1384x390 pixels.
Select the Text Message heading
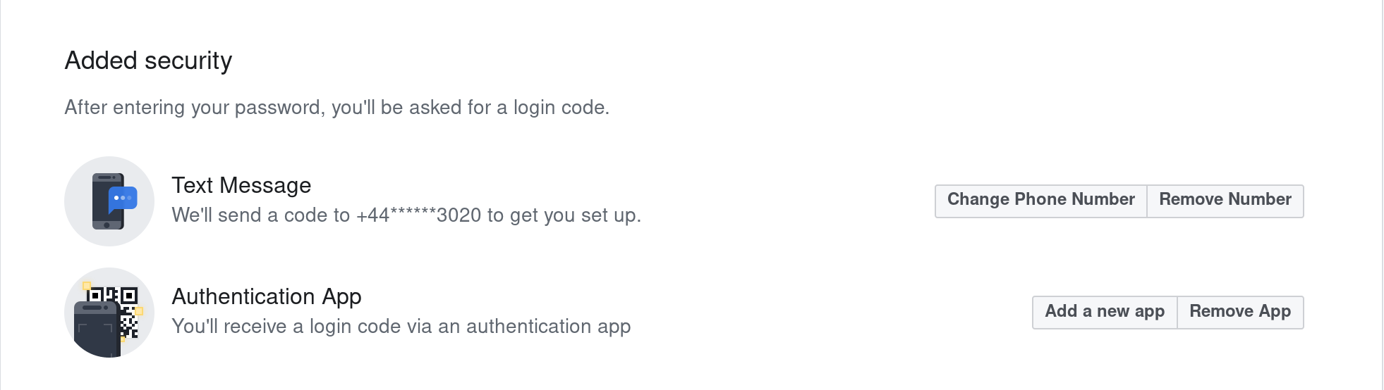click(241, 185)
